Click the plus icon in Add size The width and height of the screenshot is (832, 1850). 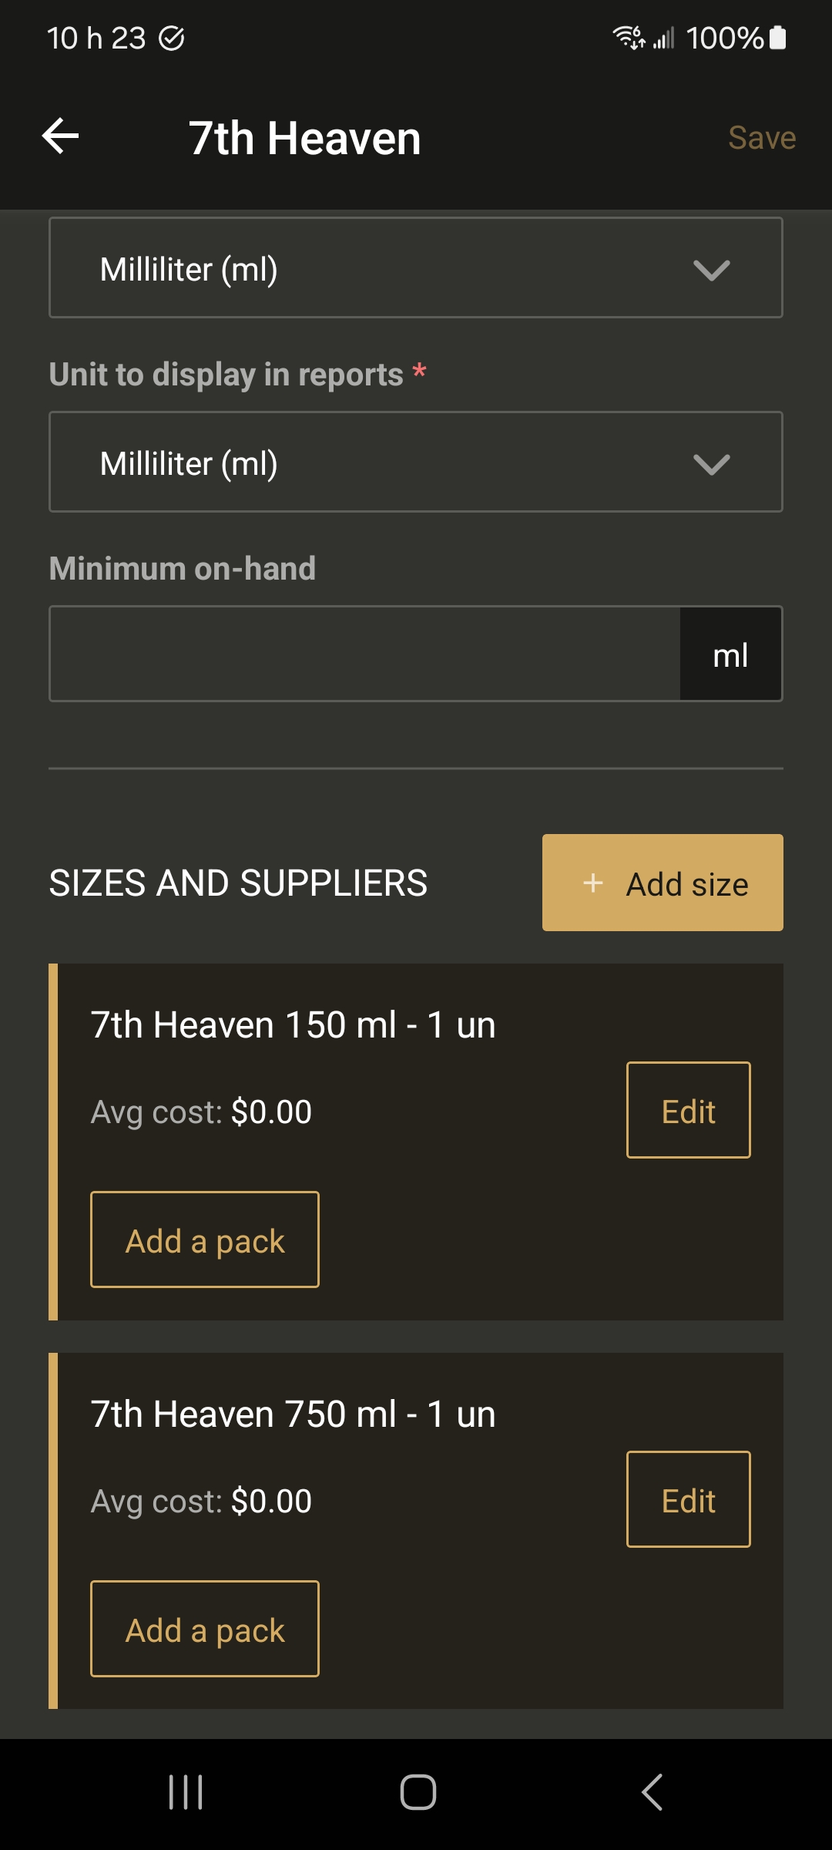(593, 883)
